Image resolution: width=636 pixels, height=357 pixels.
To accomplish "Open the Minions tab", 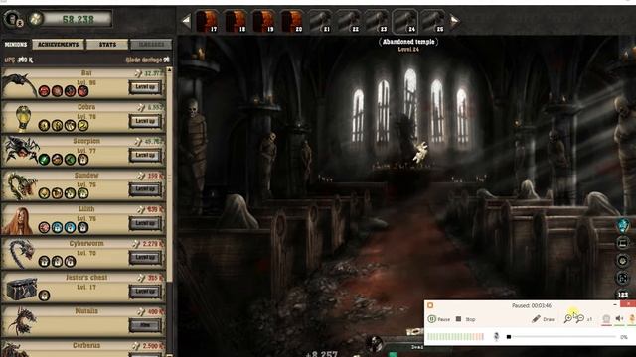I will pyautogui.click(x=16, y=44).
